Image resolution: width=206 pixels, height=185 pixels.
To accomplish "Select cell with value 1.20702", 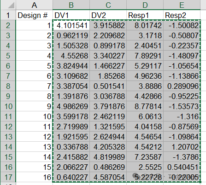I will [182, 147].
